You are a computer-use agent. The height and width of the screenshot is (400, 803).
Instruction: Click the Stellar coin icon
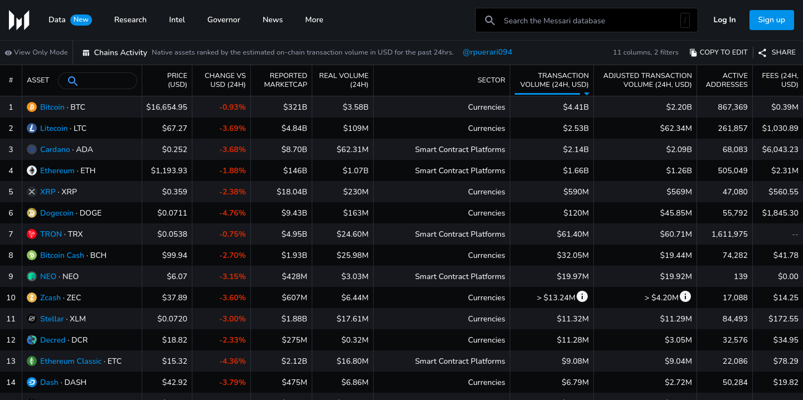[32, 319]
